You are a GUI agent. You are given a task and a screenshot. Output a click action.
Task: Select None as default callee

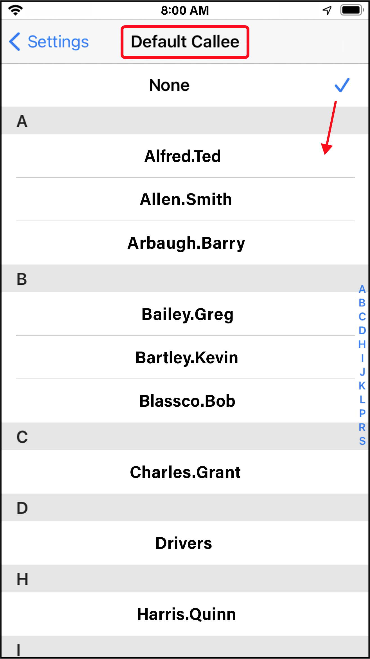[x=169, y=85]
